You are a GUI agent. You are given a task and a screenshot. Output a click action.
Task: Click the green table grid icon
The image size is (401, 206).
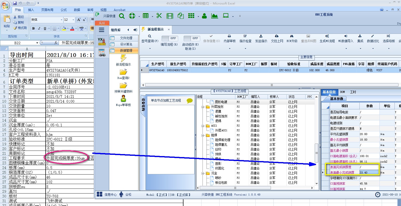click(x=146, y=16)
